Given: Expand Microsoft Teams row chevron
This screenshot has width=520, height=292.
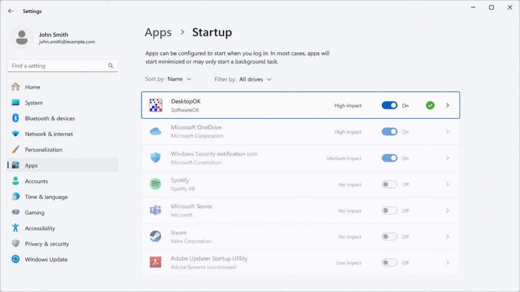Looking at the screenshot, I should [x=447, y=210].
